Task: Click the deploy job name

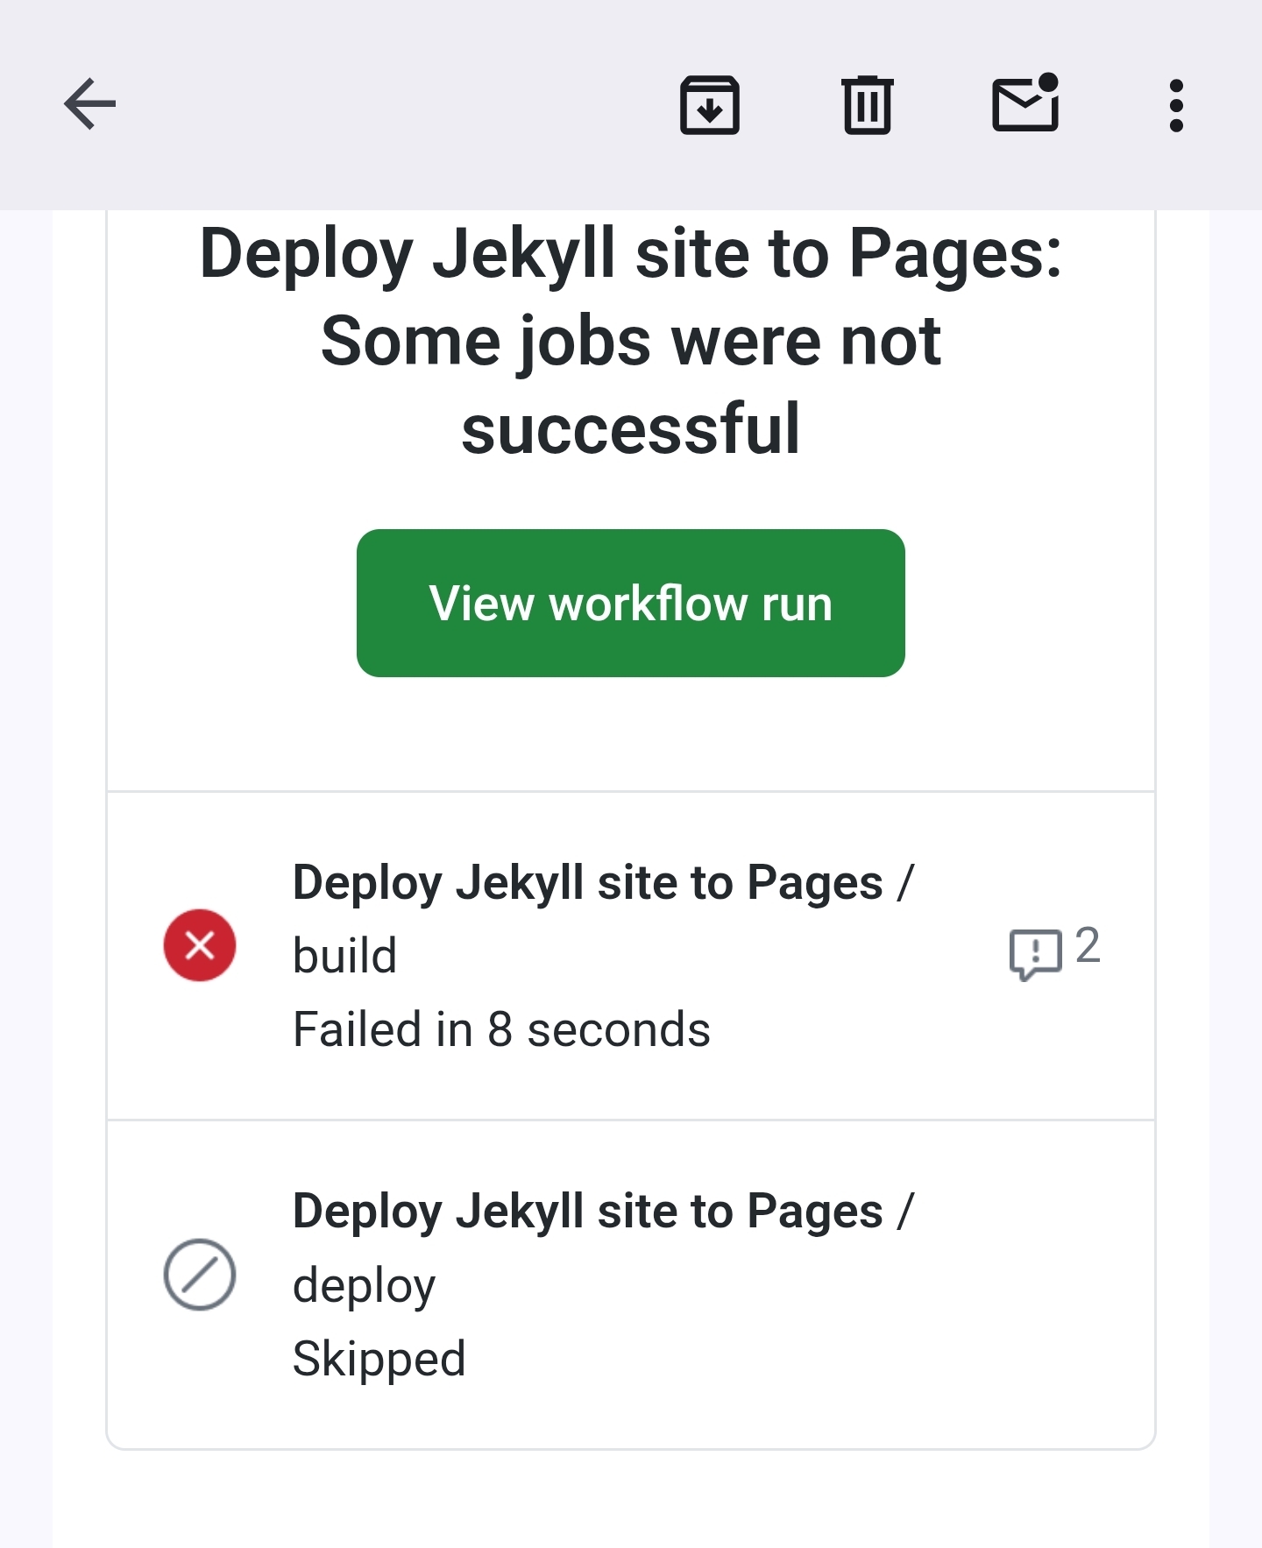Action: [x=364, y=1286]
